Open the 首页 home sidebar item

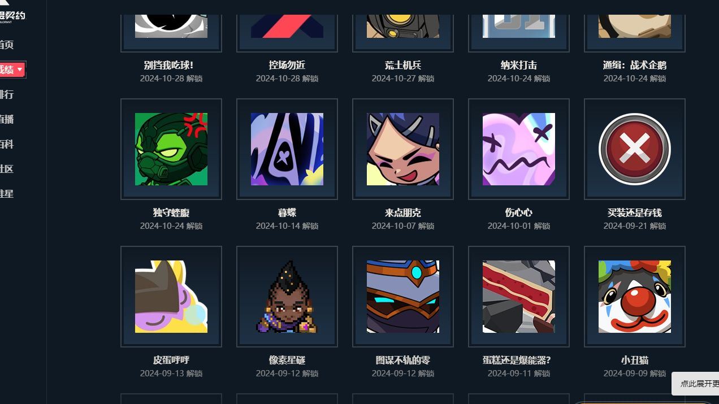[7, 45]
